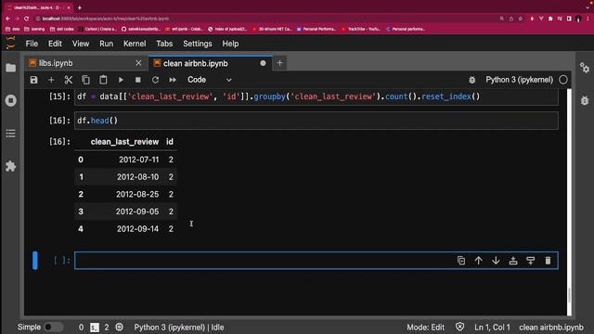Enable the debugger bug icon in the toolbar
This screenshot has width=594, height=334.
coord(472,80)
